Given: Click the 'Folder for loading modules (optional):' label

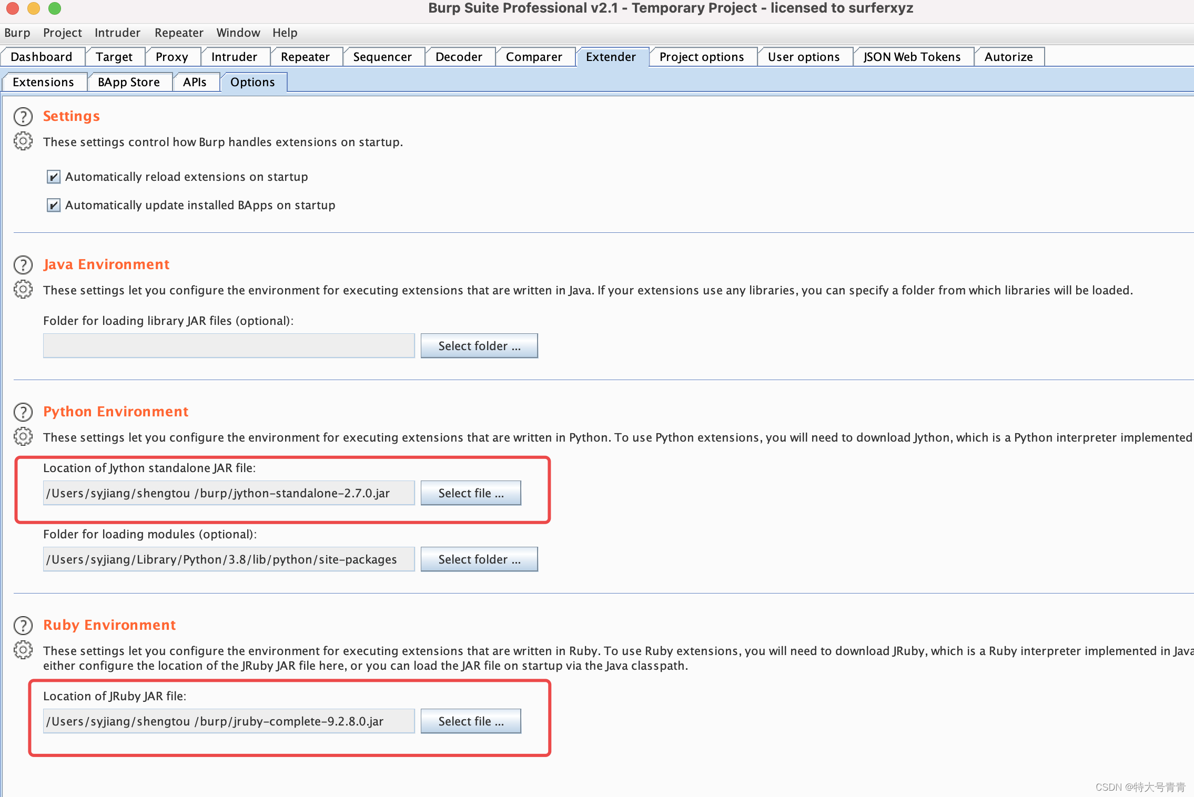Looking at the screenshot, I should [x=150, y=534].
